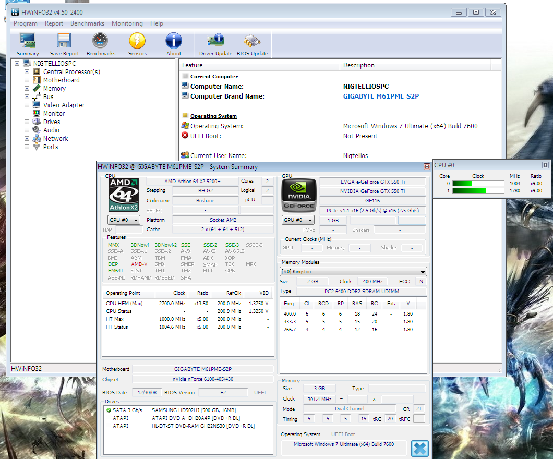
Task: Open the Help menu
Action: pos(157,23)
